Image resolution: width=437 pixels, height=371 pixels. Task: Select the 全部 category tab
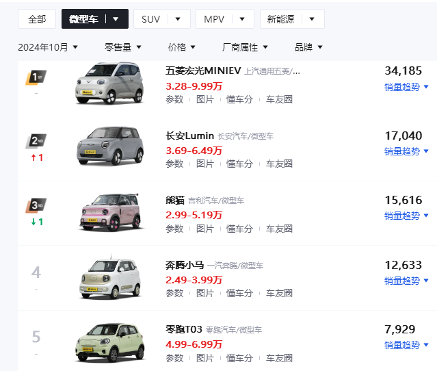click(37, 19)
